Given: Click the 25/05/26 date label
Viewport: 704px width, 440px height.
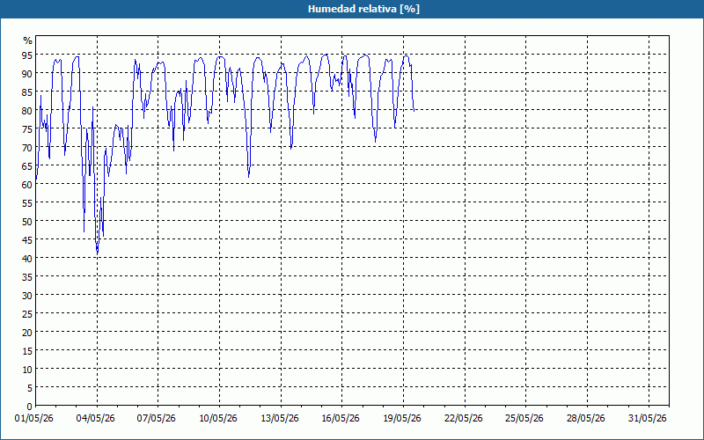Looking at the screenshot, I should tap(524, 419).
